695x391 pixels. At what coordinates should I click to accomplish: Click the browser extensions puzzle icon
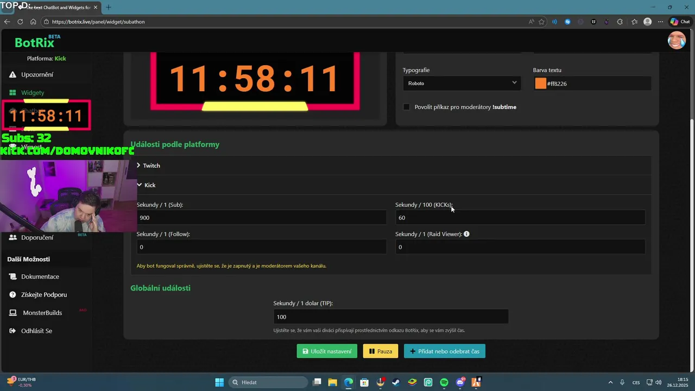coord(620,22)
